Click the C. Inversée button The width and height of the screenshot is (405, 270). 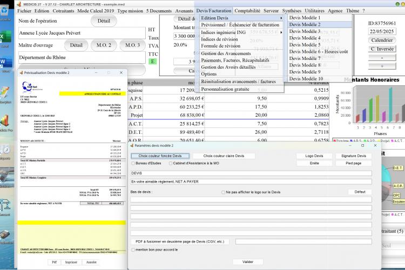382,49
